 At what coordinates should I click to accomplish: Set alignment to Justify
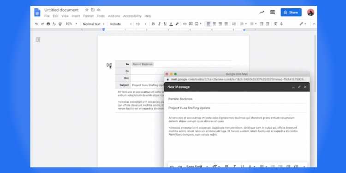coord(226,24)
